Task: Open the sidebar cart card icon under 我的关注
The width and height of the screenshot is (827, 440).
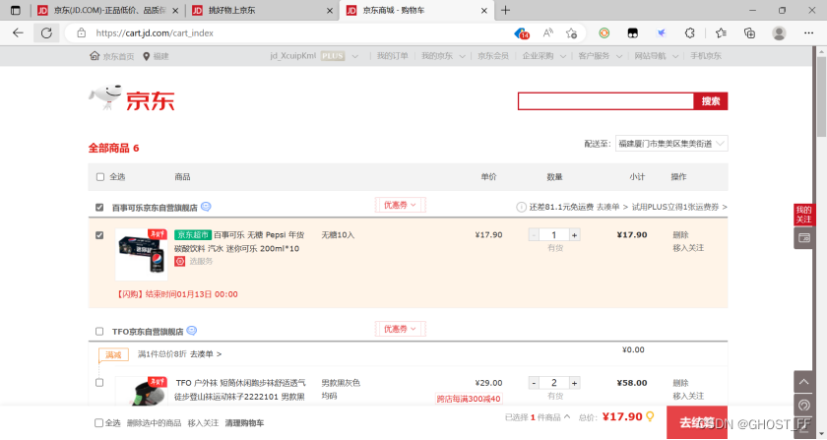Action: 803,238
